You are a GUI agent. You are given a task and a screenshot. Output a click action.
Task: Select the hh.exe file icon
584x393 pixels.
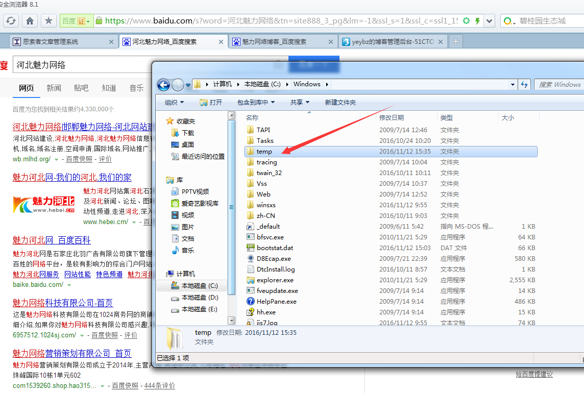[x=250, y=312]
